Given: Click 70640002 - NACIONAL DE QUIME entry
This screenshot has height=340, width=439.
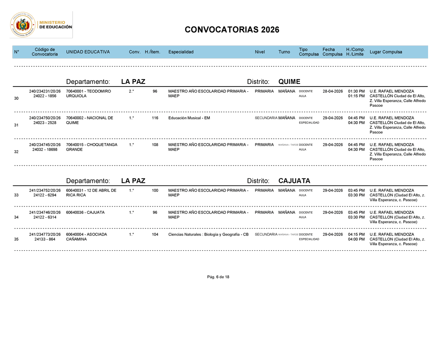Looking at the screenshot, I should point(90,120).
